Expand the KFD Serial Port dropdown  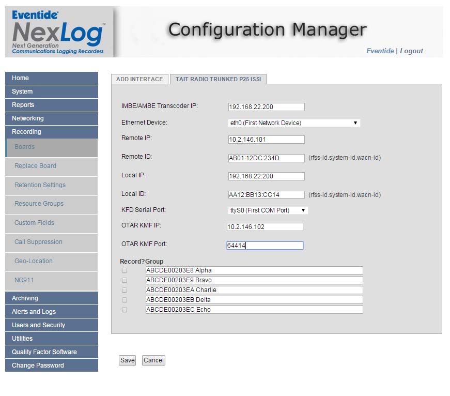[268, 210]
